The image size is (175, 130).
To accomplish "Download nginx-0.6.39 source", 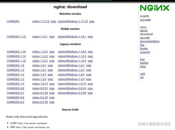I will (x=40, y=98).
